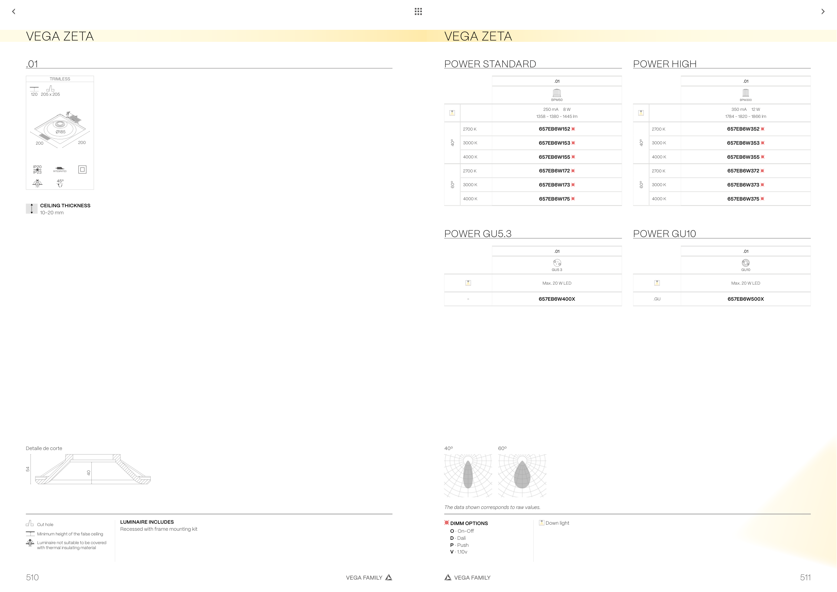Select GU10 product code 657EB6W500X
Screen dimensions: 837x592
click(746, 299)
